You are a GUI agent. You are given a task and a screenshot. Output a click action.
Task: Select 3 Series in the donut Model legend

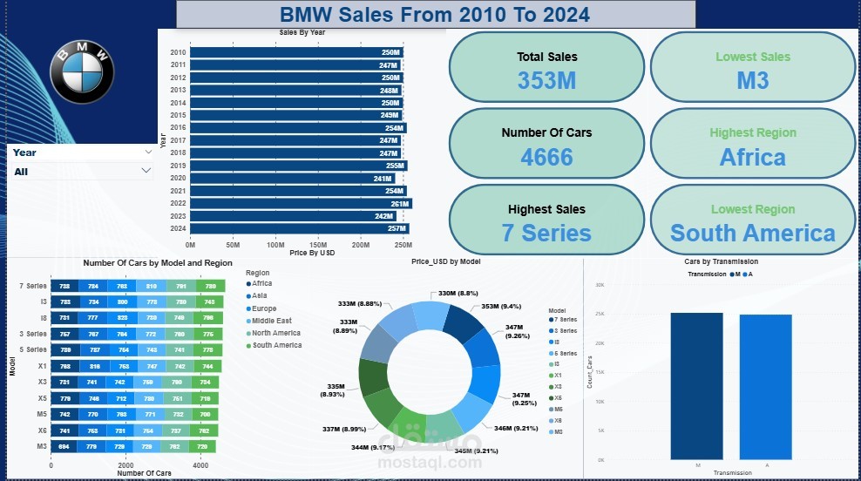[x=563, y=330]
